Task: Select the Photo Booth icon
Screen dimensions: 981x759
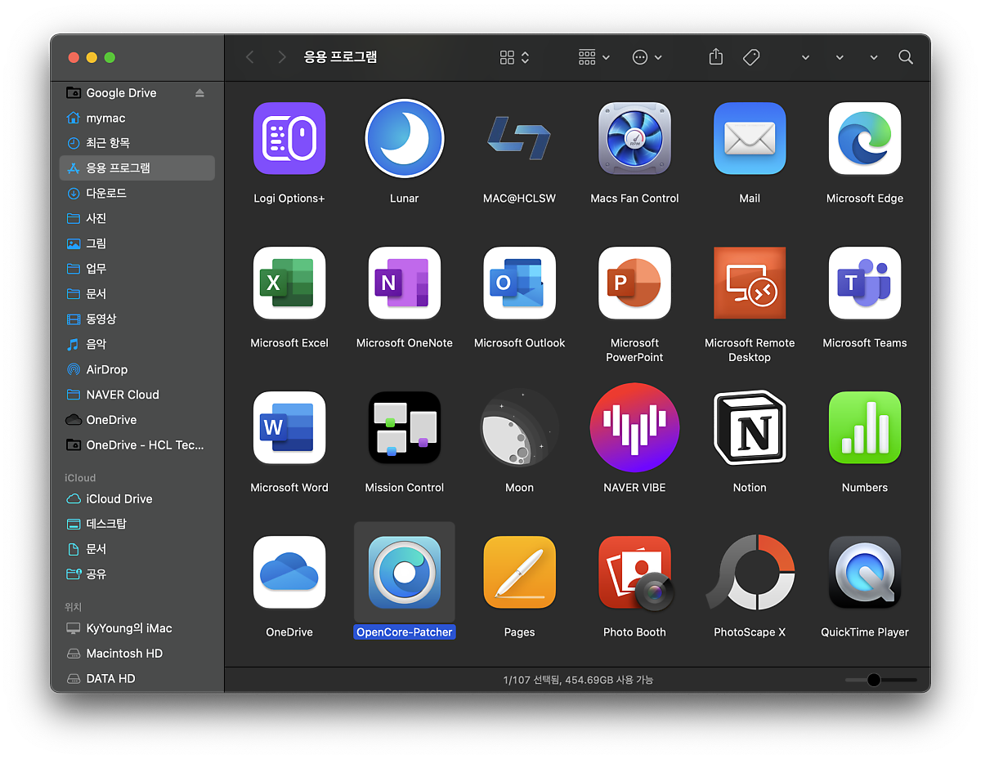Action: tap(634, 572)
